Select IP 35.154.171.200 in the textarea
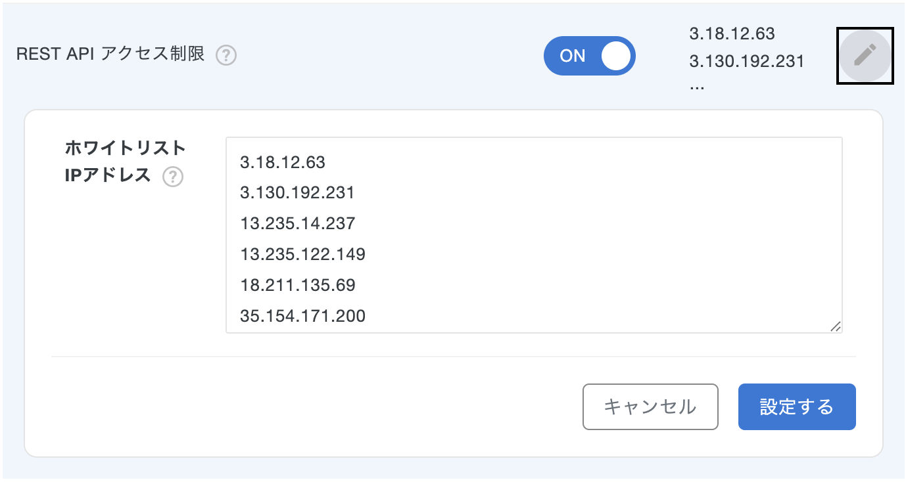 click(x=302, y=316)
